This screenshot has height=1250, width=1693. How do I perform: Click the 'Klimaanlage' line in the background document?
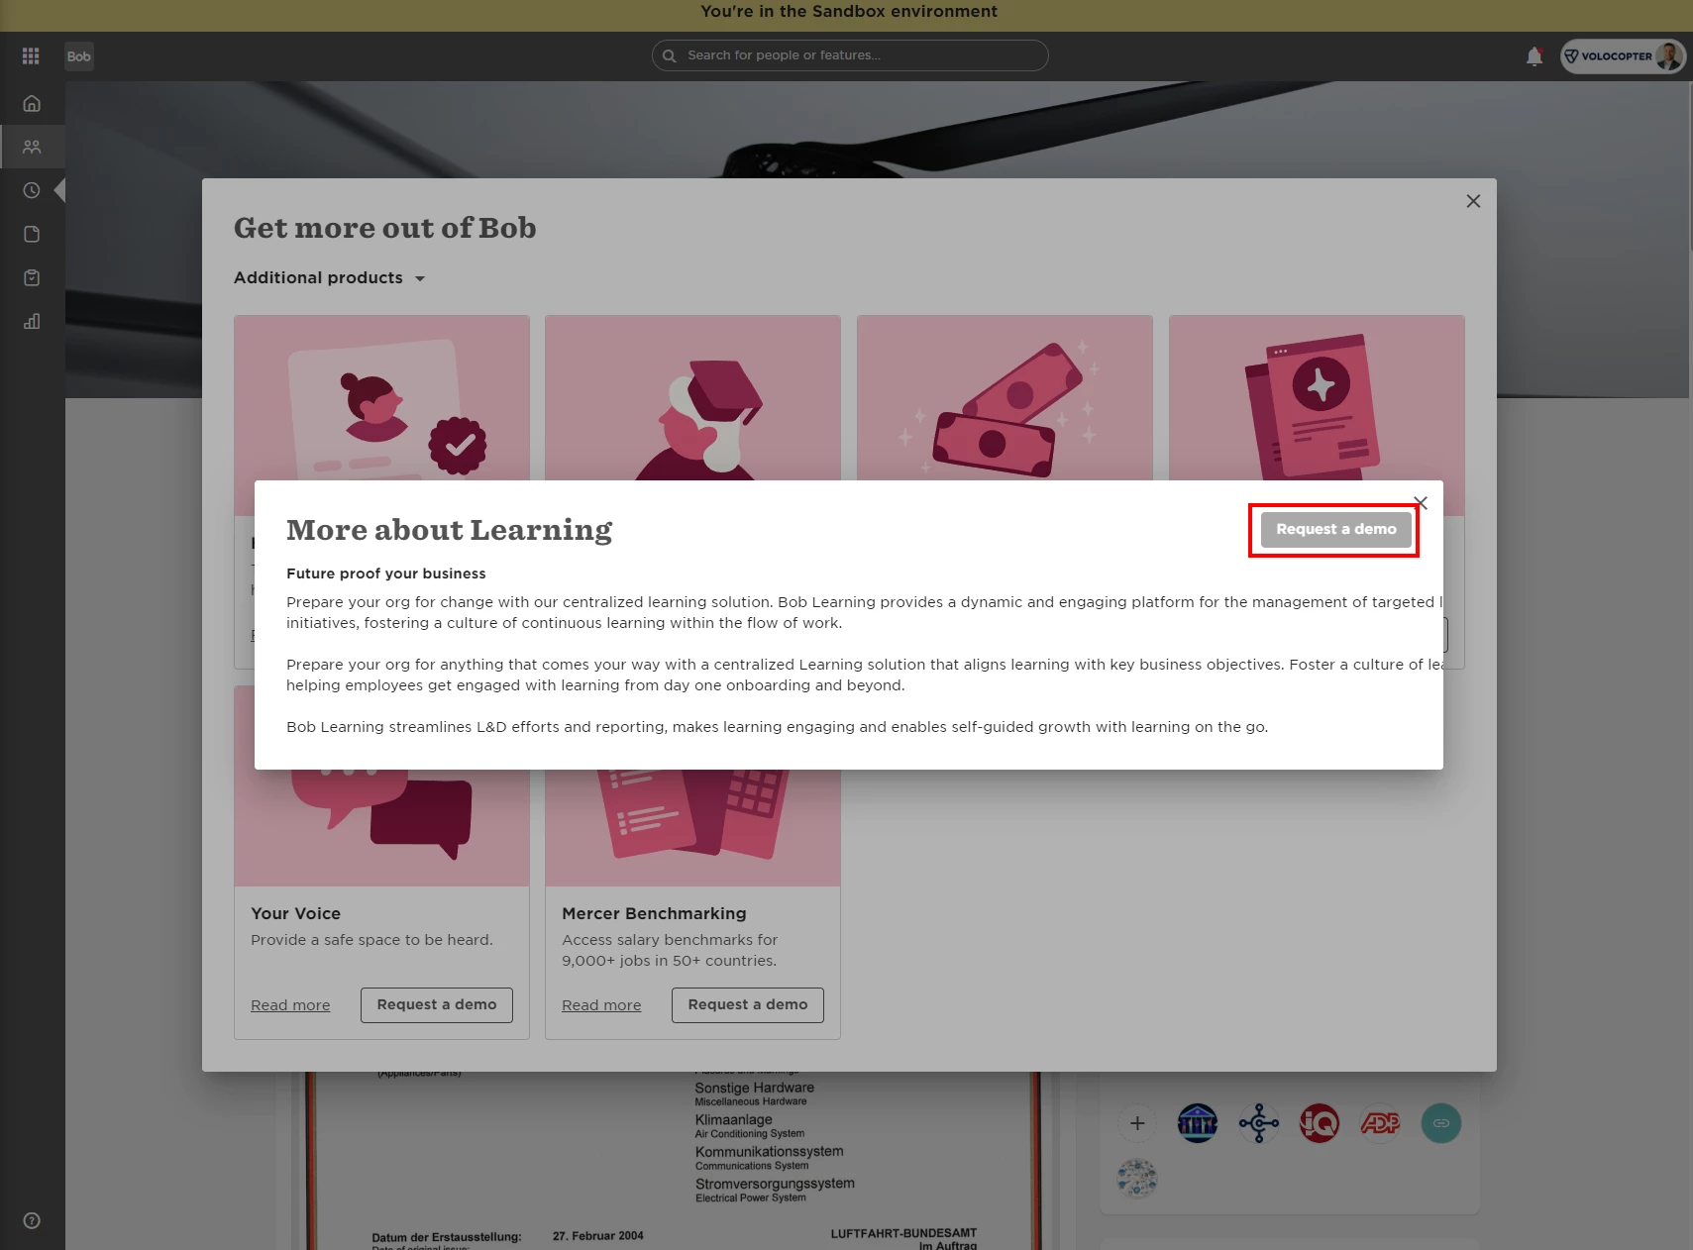(x=734, y=1119)
